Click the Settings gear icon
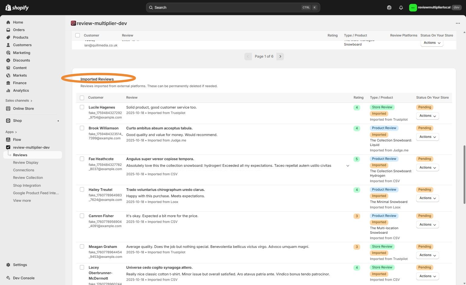The width and height of the screenshot is (466, 285). [8, 265]
